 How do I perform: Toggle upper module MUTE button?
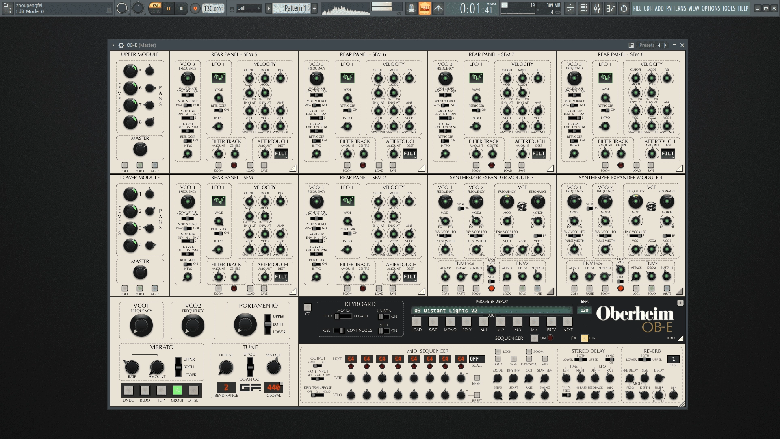tap(155, 165)
